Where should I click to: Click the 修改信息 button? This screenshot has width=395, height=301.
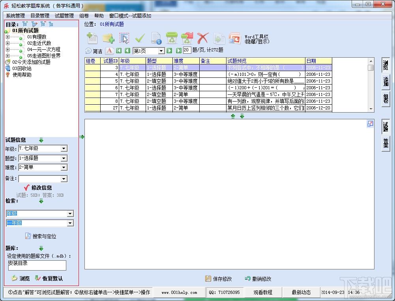coord(38,188)
